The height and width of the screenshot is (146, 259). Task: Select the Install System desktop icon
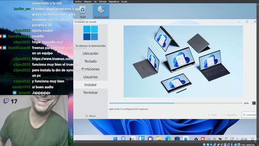[101, 12]
